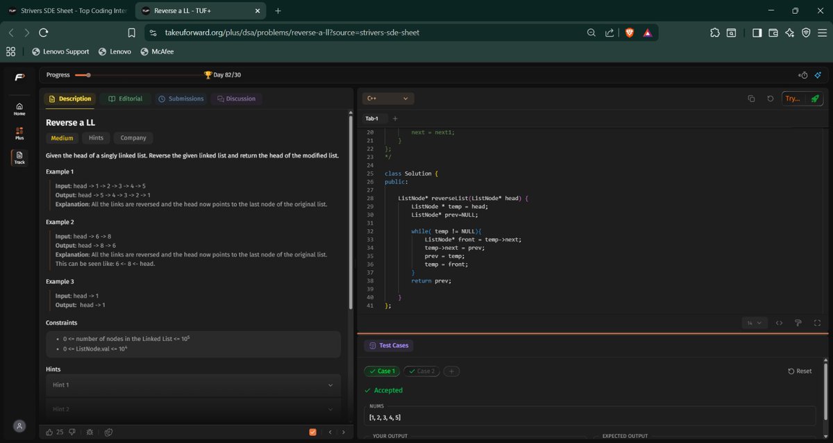Expand Hint 1

(x=193, y=385)
